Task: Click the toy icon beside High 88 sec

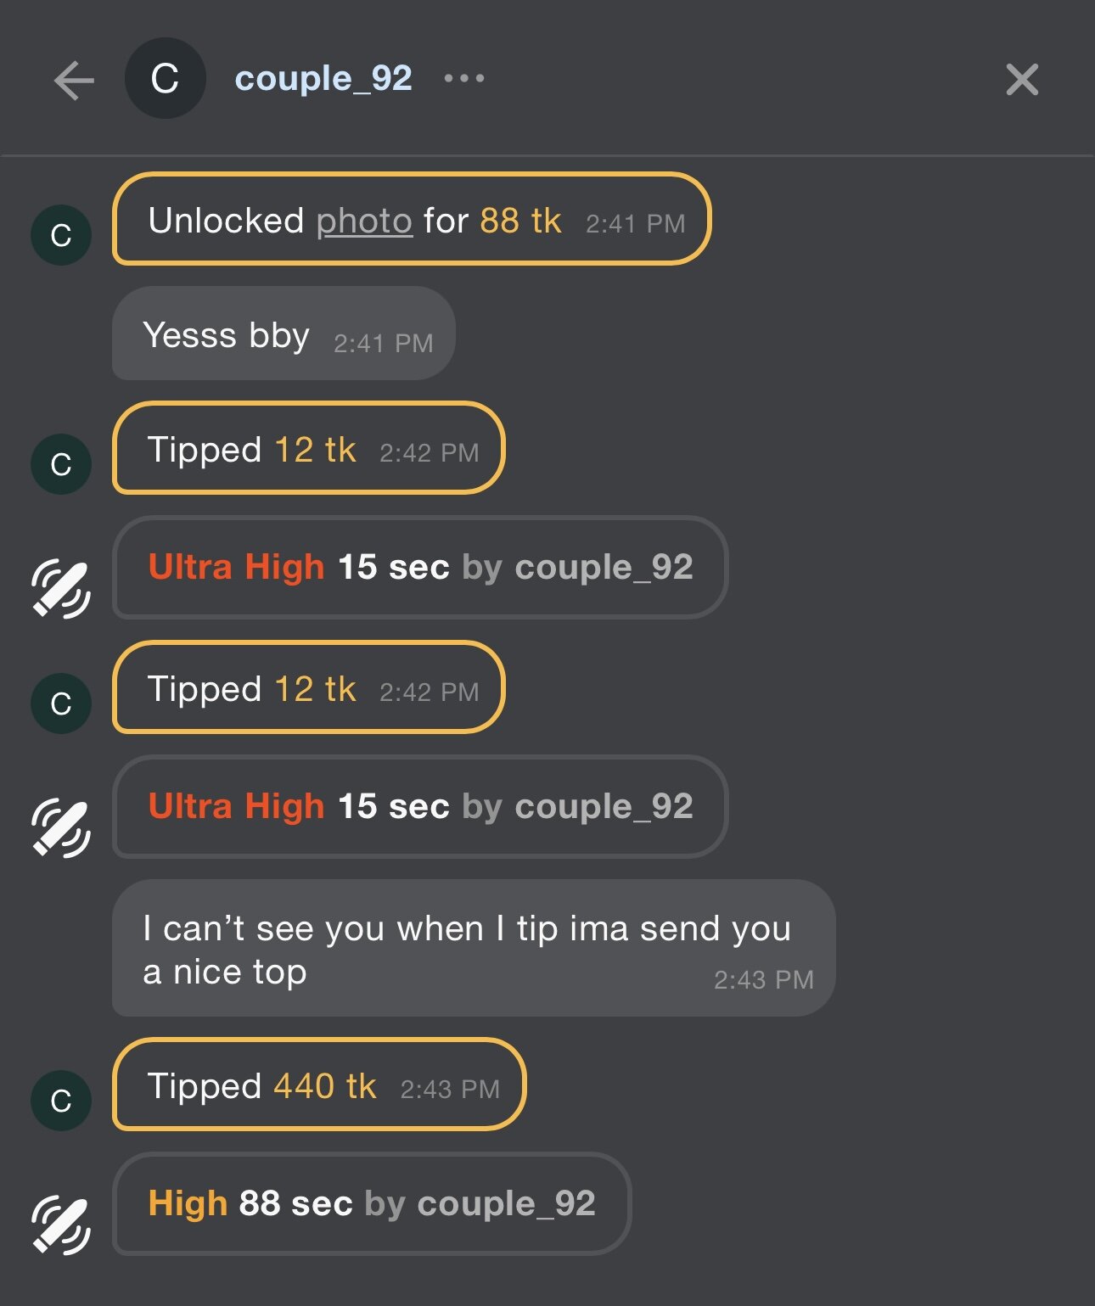Action: pos(61,1225)
